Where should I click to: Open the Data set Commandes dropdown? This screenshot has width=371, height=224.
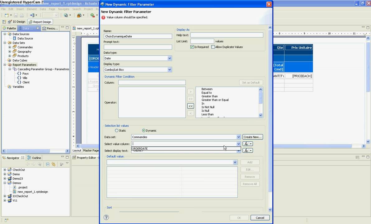pos(238,137)
